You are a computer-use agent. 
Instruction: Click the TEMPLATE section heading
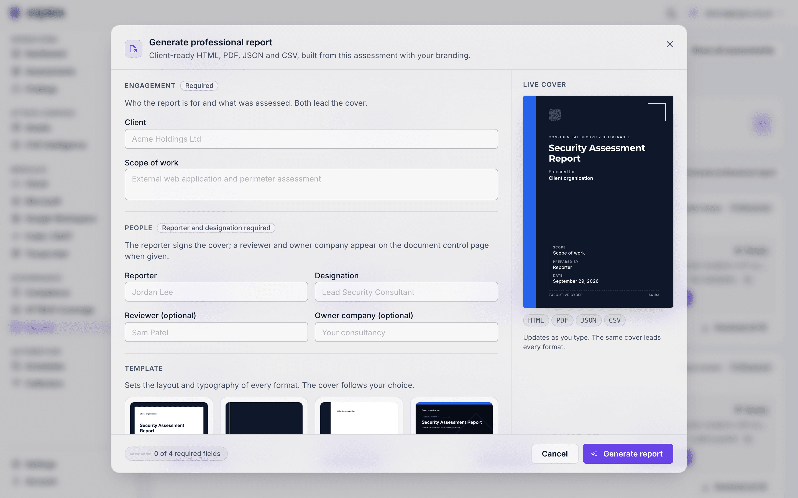coord(144,368)
